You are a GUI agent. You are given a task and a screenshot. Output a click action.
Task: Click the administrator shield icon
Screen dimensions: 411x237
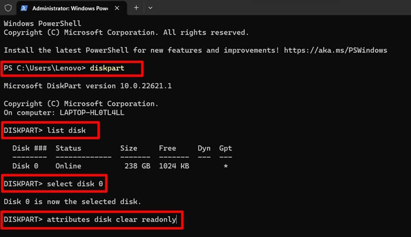(8, 8)
